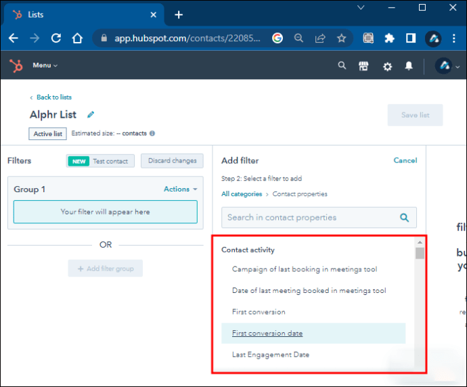The image size is (467, 387).
Task: Click the Active list badge
Action: click(x=47, y=134)
